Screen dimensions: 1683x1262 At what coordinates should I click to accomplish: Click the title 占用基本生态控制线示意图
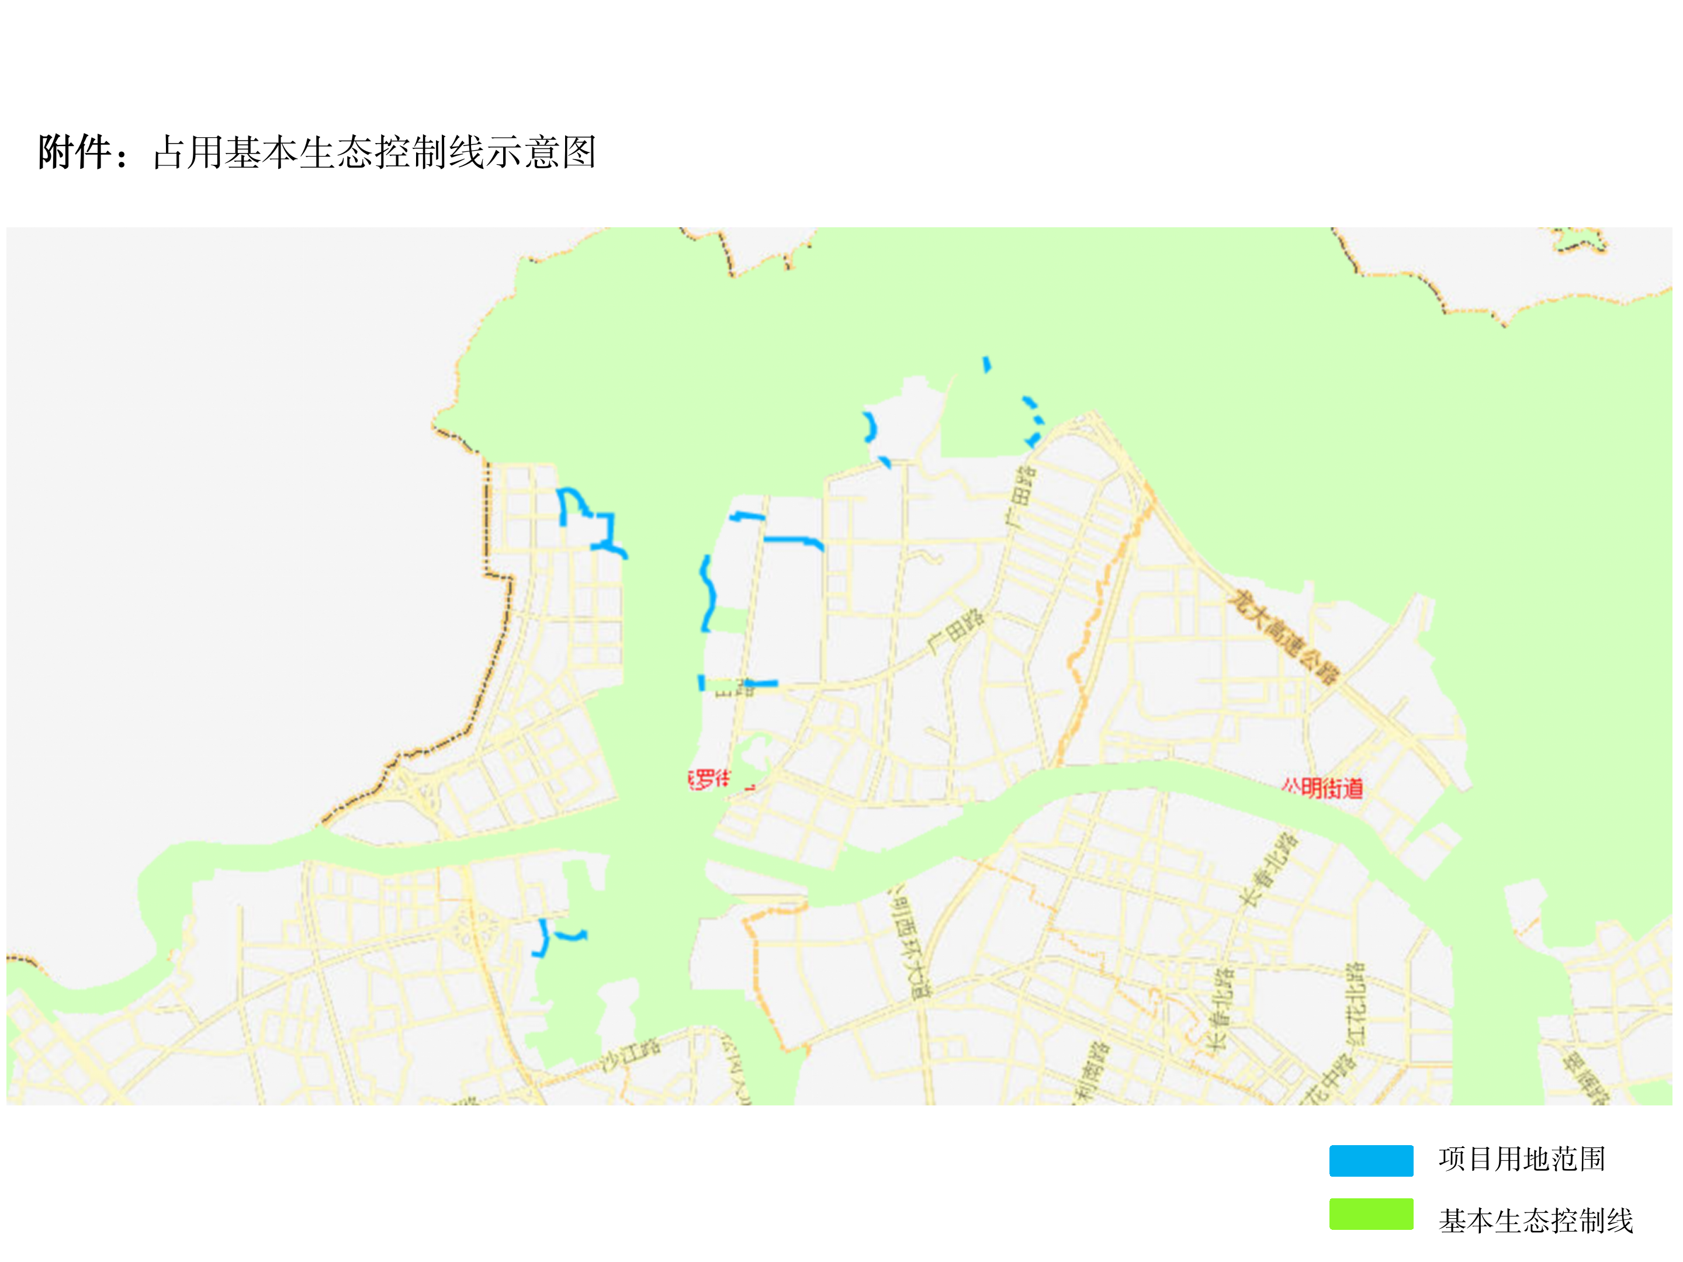pyautogui.click(x=375, y=152)
